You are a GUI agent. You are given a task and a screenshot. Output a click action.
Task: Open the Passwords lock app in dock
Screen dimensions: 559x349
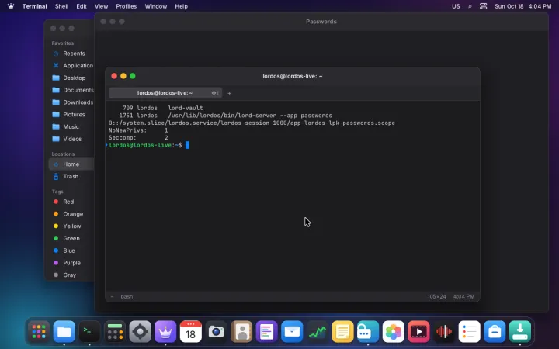368,332
